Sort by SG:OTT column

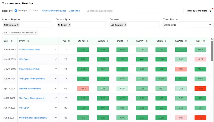tap(127, 41)
